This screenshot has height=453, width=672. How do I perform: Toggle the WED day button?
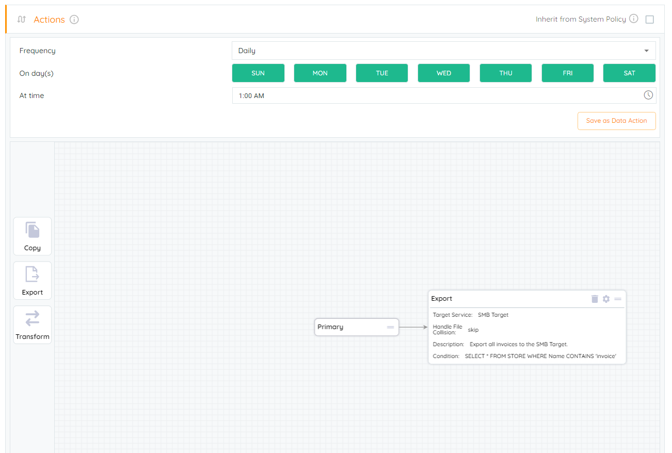tap(444, 73)
